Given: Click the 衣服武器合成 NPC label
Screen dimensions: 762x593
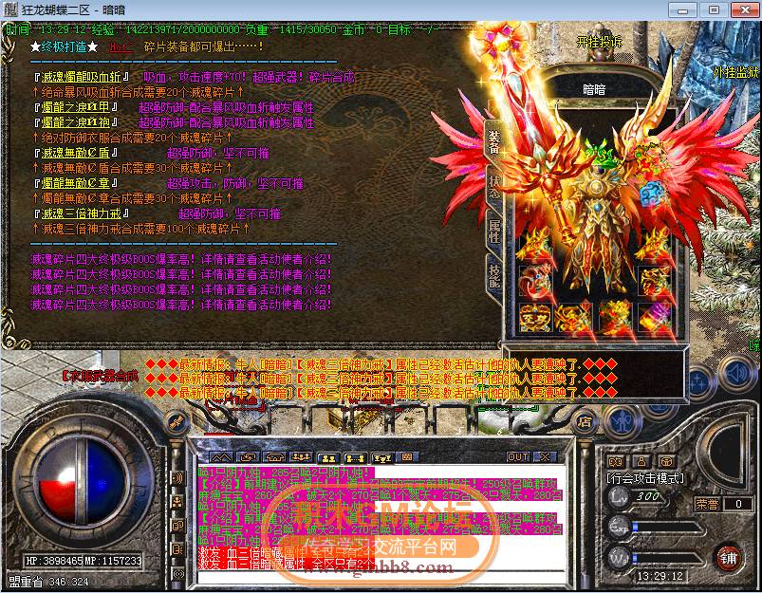Looking at the screenshot, I should tap(101, 376).
